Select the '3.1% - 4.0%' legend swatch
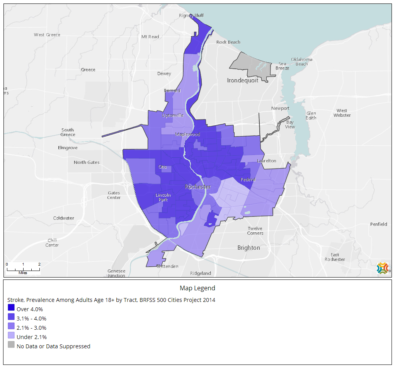395x368 pixels. (x=10, y=317)
